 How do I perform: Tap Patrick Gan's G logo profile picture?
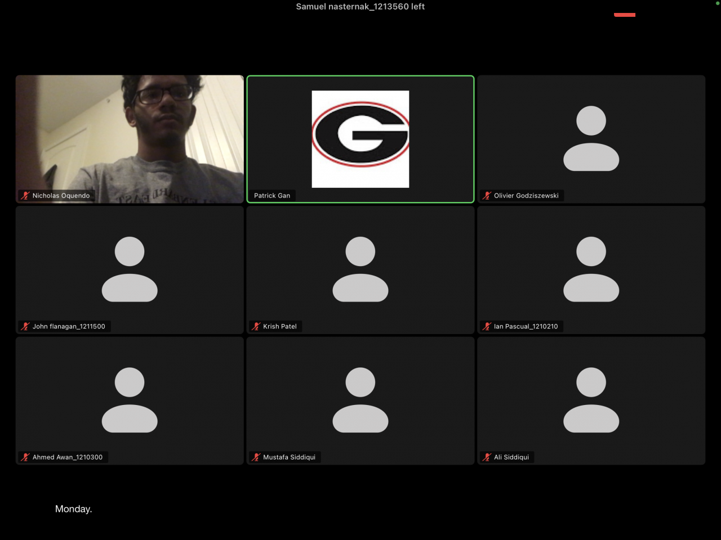360,139
